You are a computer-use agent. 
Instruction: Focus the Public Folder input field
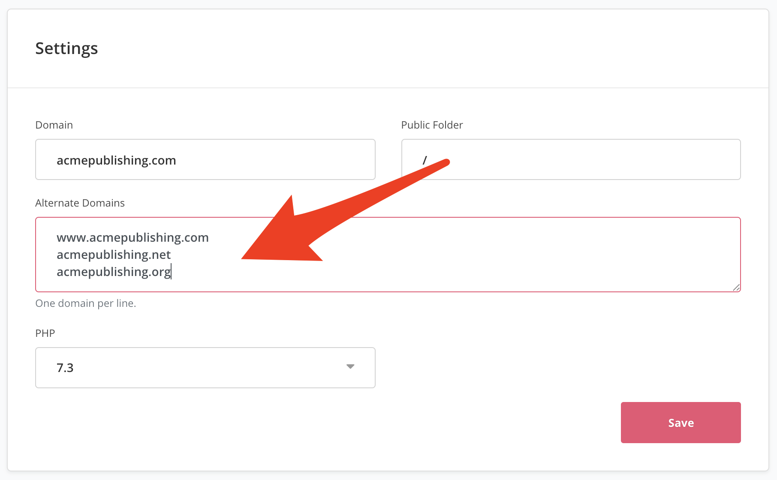pyautogui.click(x=571, y=159)
